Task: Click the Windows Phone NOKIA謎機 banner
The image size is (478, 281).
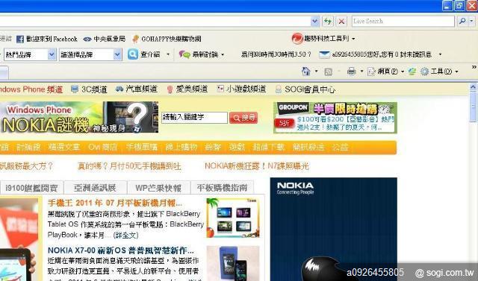Action: point(79,117)
